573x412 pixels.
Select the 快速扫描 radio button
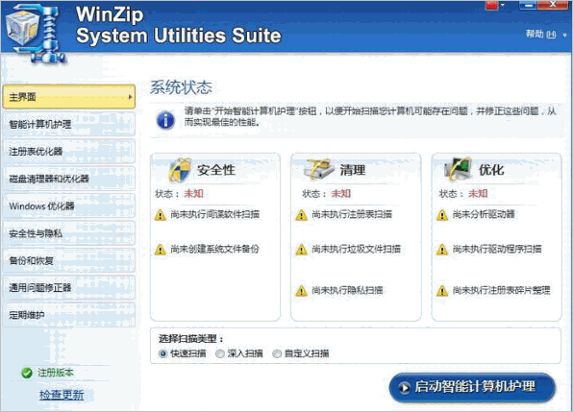click(163, 353)
